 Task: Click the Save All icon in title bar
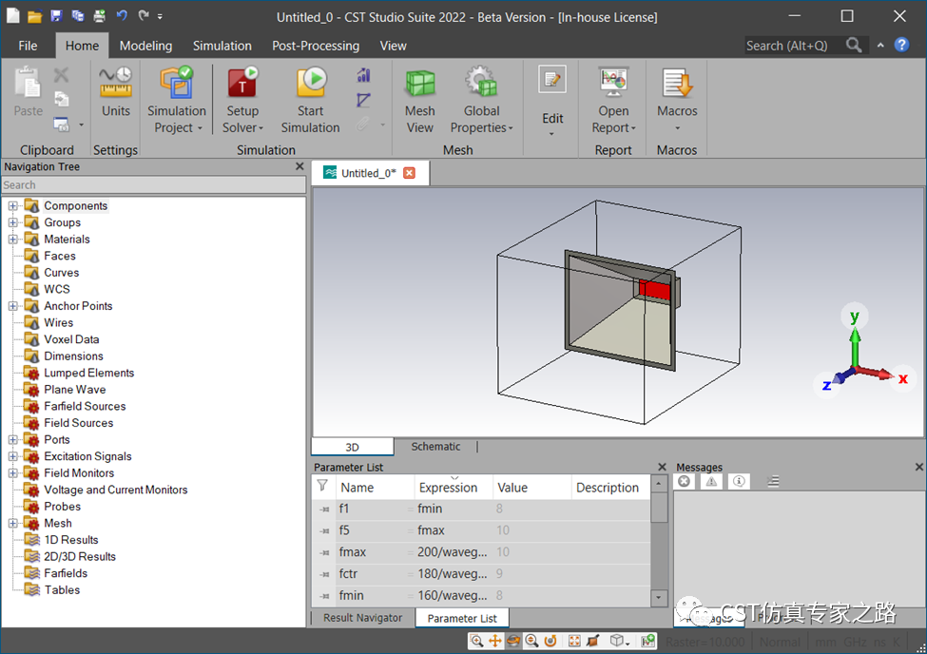[77, 16]
